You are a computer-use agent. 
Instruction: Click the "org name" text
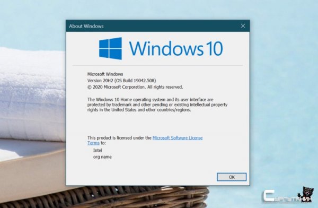[x=102, y=157]
